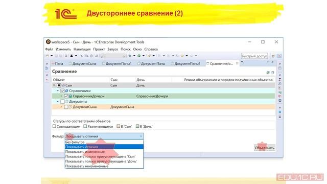Switch to the Папа editor tab
Screen dimensions: 327x184
pyautogui.click(x=58, y=63)
